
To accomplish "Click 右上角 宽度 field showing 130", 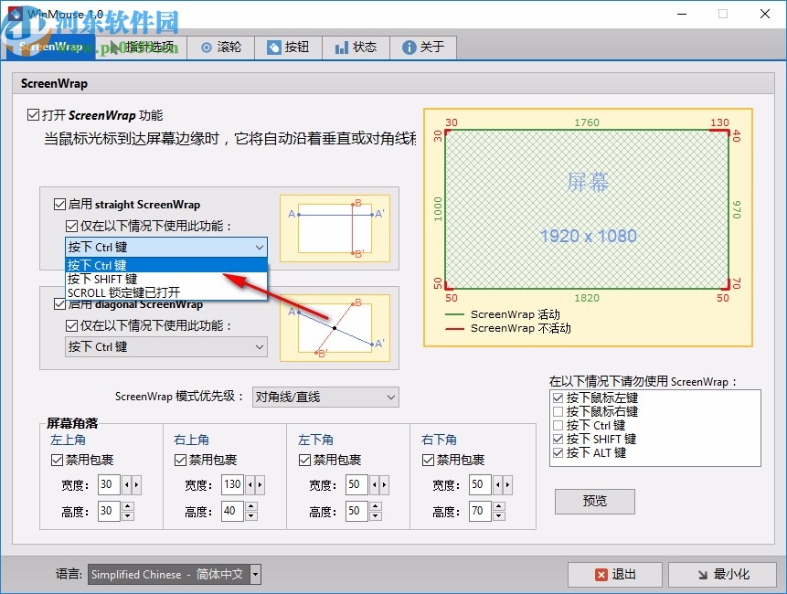I will point(232,484).
